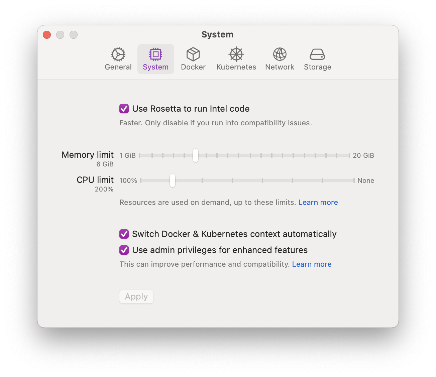Screen dimensions: 436x377
Task: Click the 1 GiB minimum memory label
Action: pos(127,155)
